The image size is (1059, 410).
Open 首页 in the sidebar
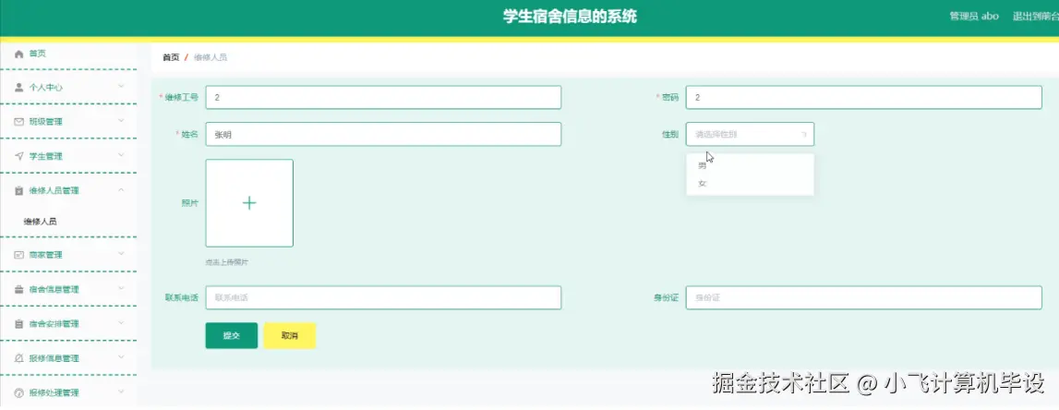[37, 54]
